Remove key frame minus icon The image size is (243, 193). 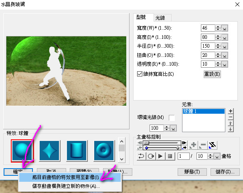click(203, 145)
